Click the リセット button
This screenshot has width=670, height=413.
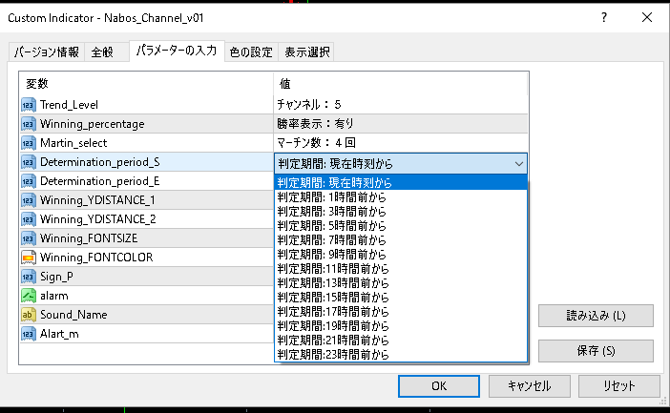[x=619, y=386]
